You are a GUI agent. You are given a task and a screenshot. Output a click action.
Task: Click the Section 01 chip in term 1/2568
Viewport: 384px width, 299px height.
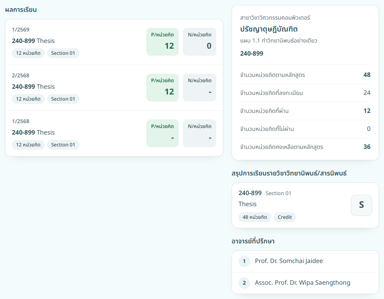[x=63, y=145]
